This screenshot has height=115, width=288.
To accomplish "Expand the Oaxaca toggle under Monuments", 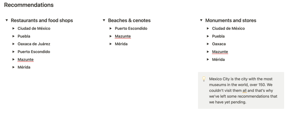I will (x=208, y=44).
